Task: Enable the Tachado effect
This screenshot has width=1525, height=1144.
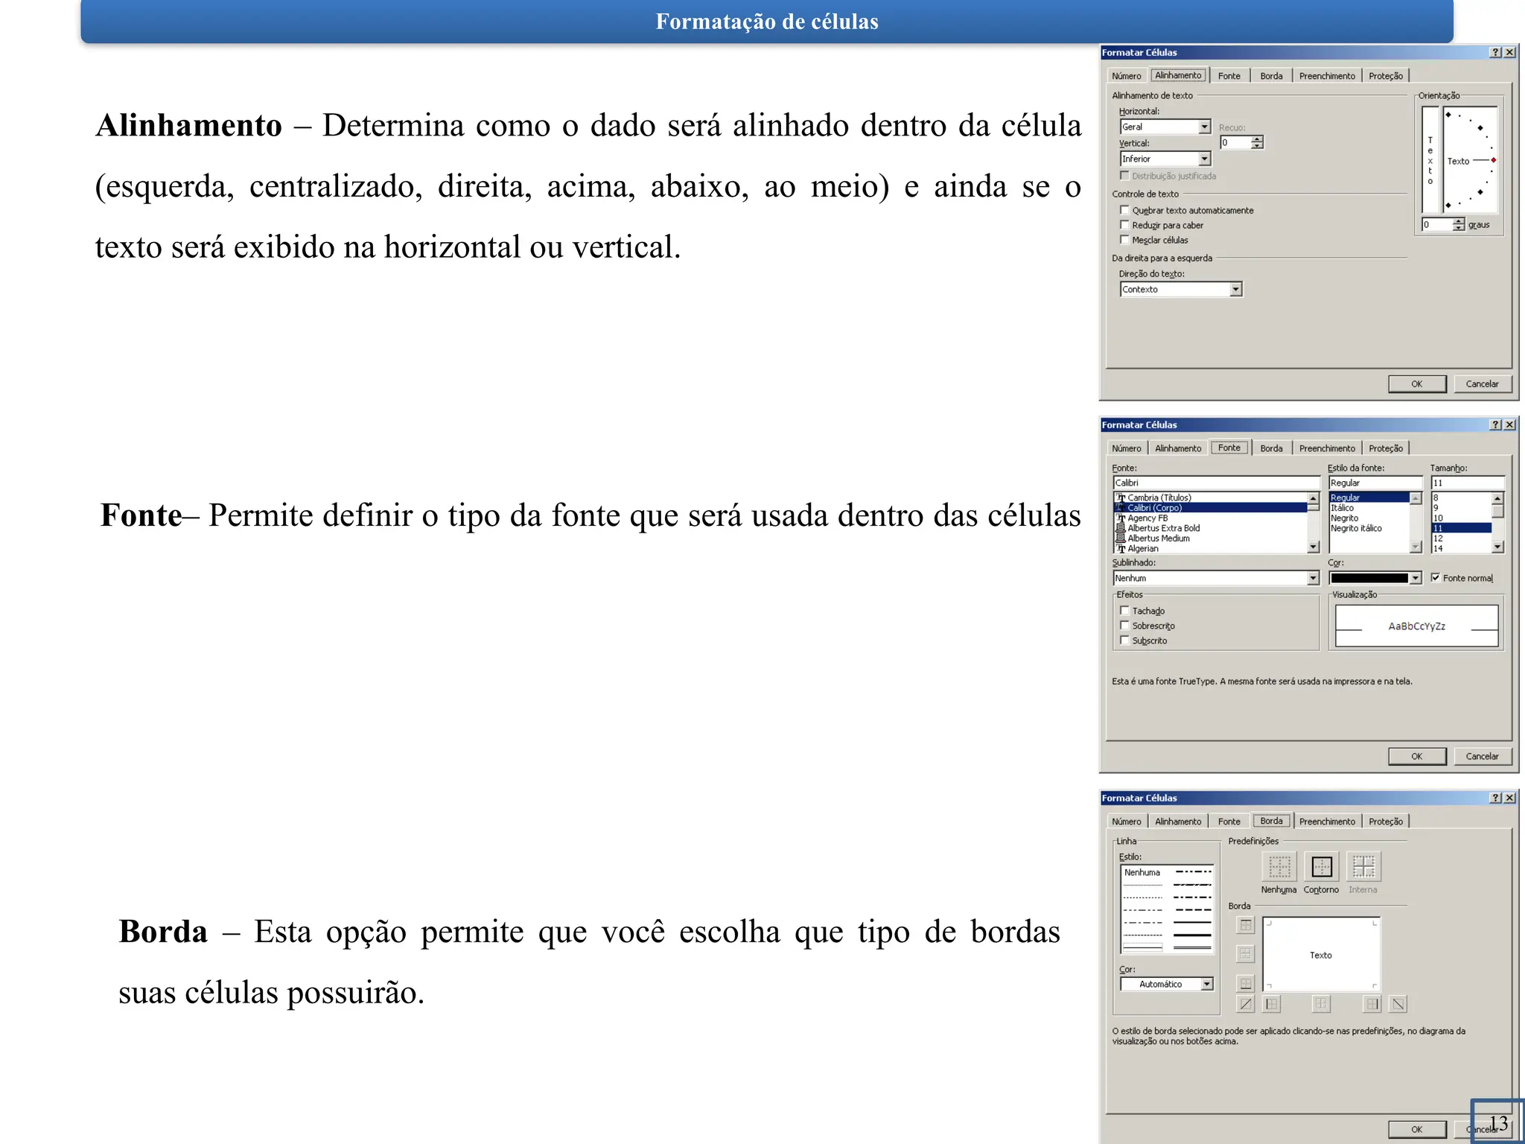Action: coord(1124,611)
